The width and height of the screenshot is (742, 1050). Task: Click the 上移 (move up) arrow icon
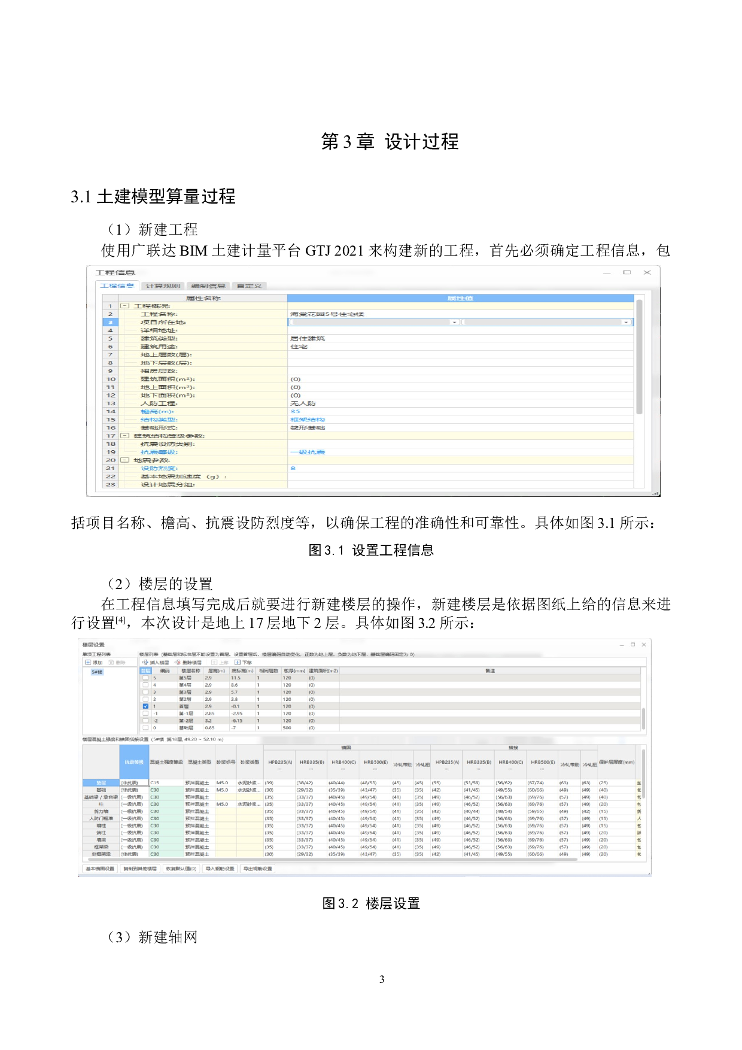tap(214, 663)
